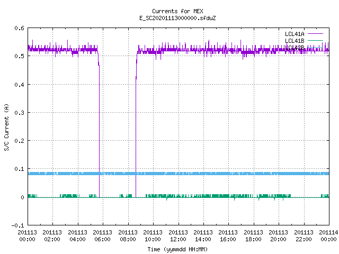Click the y-axis tick value 0.5
The width and height of the screenshot is (339, 254).
(x=19, y=56)
